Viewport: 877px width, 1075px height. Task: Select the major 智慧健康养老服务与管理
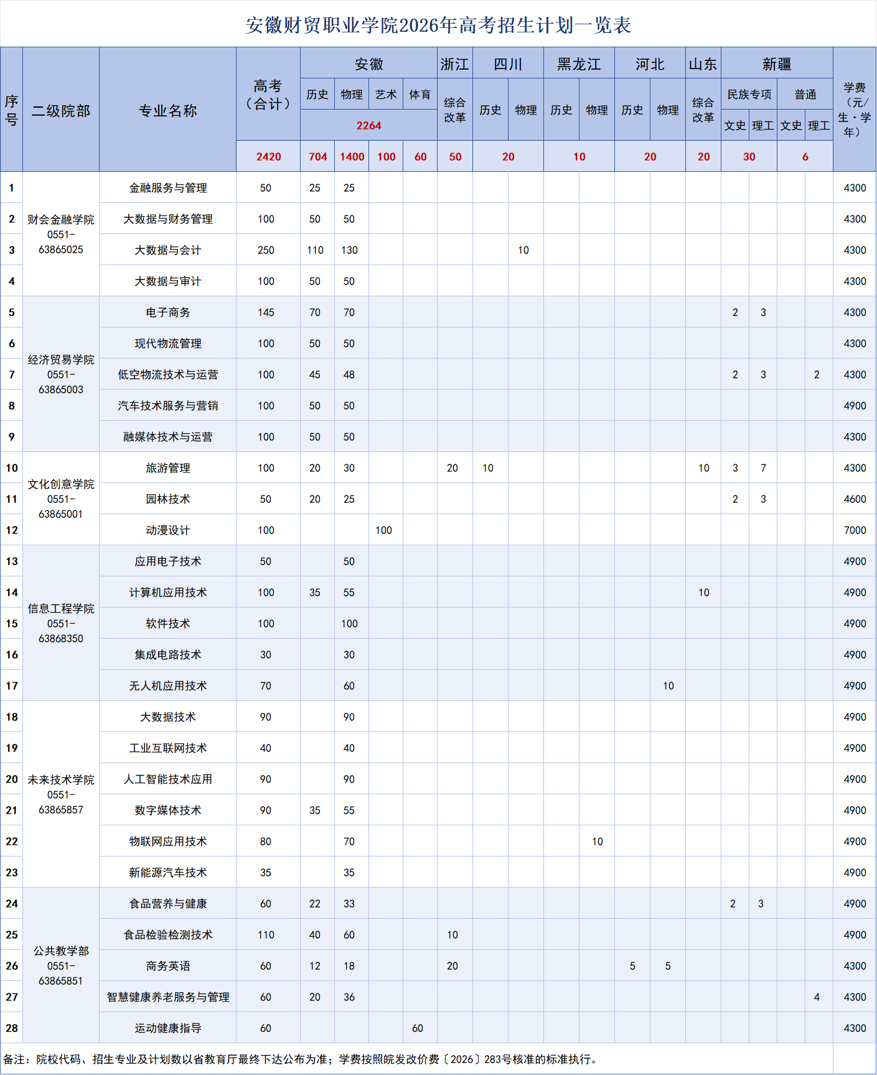[167, 997]
